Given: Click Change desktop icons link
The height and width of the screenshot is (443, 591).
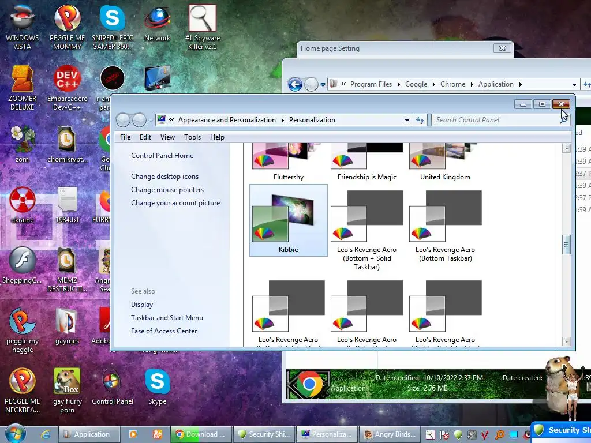Looking at the screenshot, I should tap(164, 177).
